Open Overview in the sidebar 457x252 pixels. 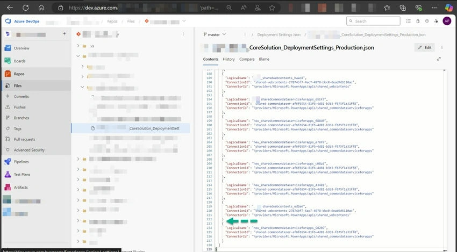point(36,48)
